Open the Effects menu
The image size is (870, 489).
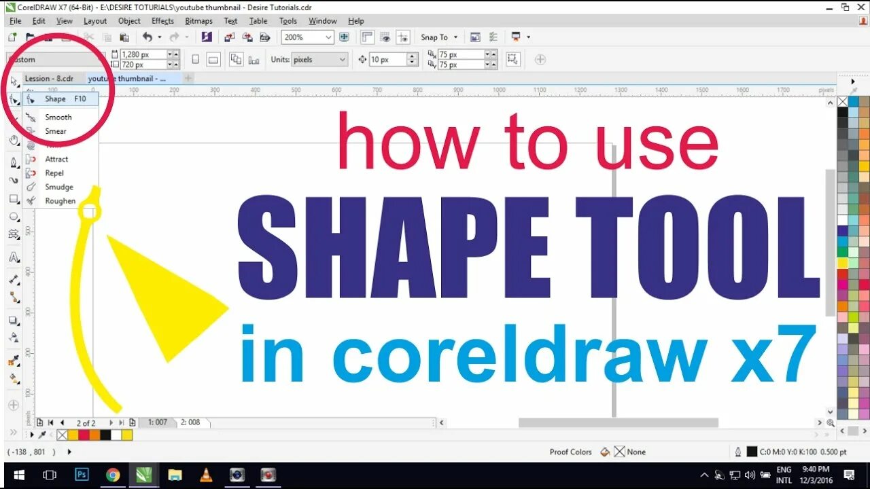click(162, 21)
